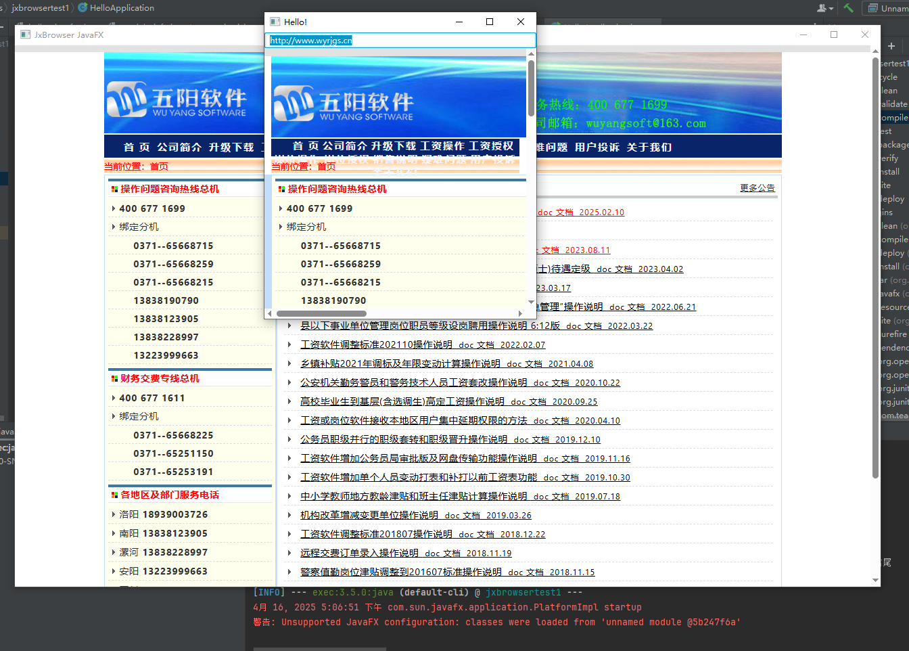
Task: Close the JxBrowser JavaFX window
Action: 865,35
